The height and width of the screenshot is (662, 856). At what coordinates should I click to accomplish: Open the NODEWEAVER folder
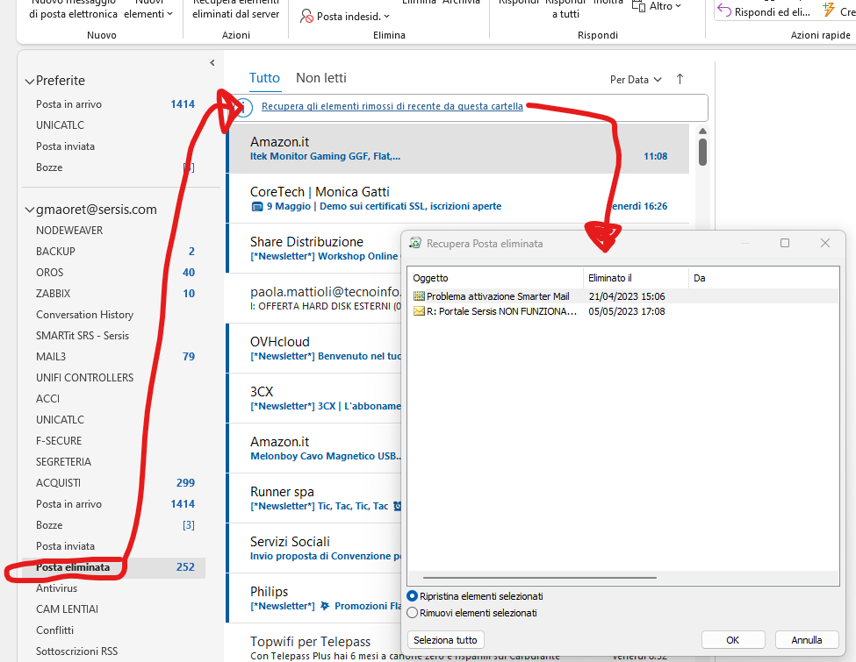point(114,230)
